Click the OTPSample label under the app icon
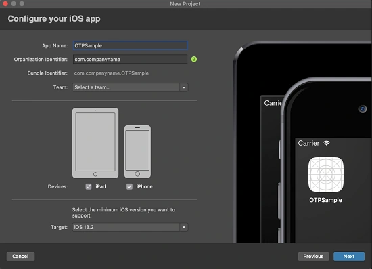The height and width of the screenshot is (269, 372). pyautogui.click(x=325, y=200)
